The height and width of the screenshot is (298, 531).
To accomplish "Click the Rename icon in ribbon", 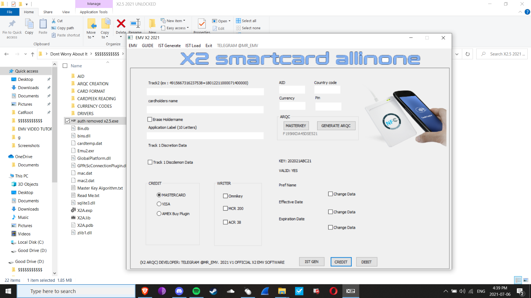I will point(135,23).
